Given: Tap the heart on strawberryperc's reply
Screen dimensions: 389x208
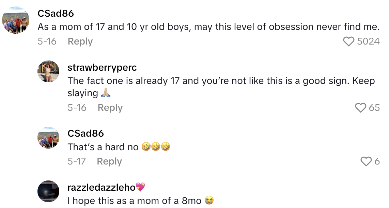Looking at the screenshot, I should tap(361, 107).
